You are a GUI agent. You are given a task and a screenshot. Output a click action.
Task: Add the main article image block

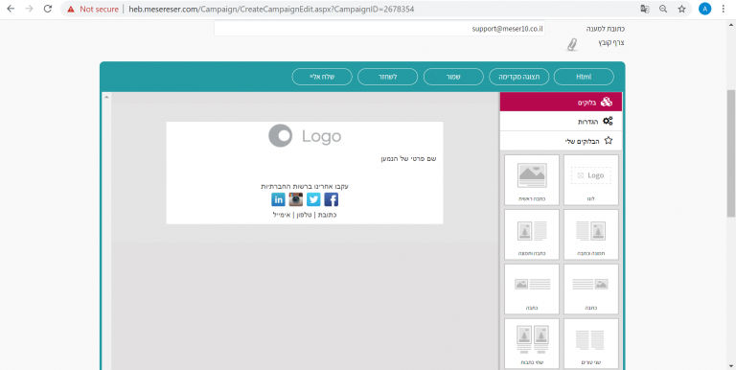532,180
